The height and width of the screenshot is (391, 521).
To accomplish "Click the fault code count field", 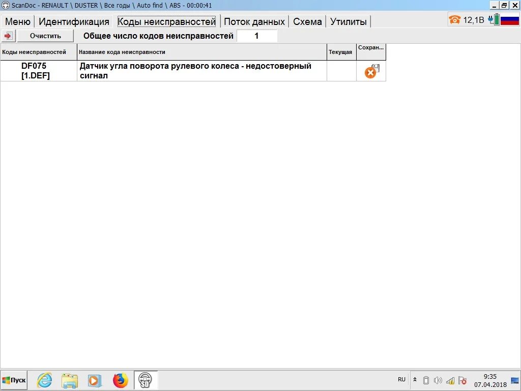I will point(256,36).
